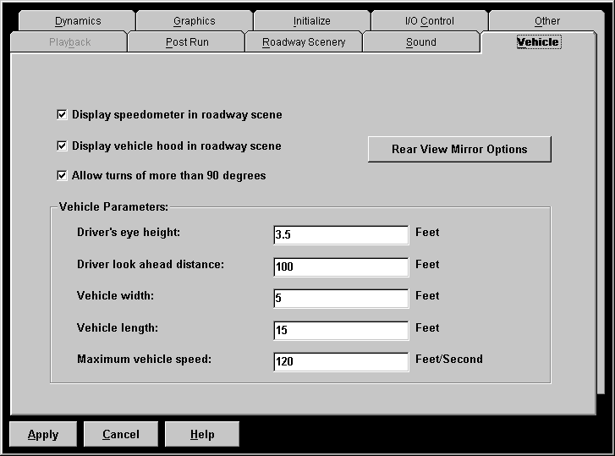Click the Vehicle width input box

tap(341, 299)
